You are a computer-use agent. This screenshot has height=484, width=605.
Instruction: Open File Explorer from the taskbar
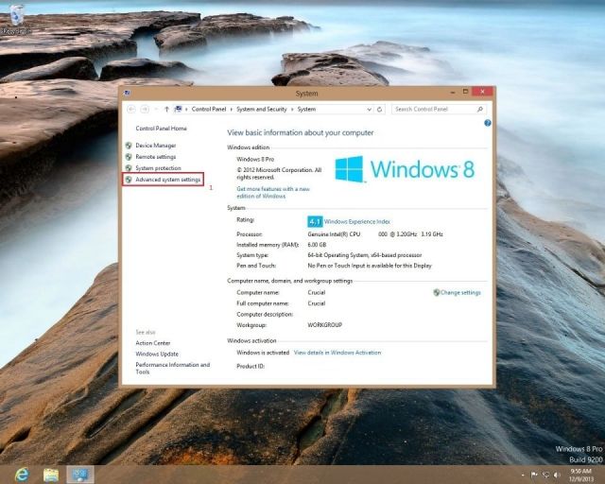click(51, 474)
